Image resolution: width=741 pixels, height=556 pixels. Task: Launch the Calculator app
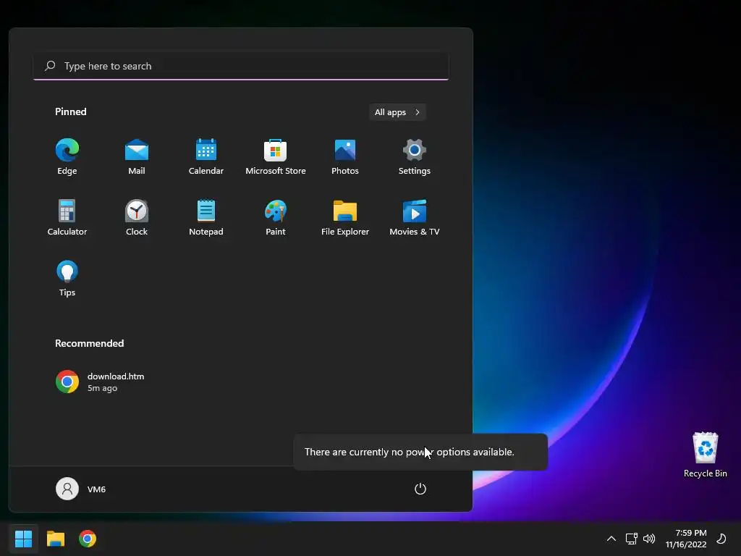(x=67, y=218)
